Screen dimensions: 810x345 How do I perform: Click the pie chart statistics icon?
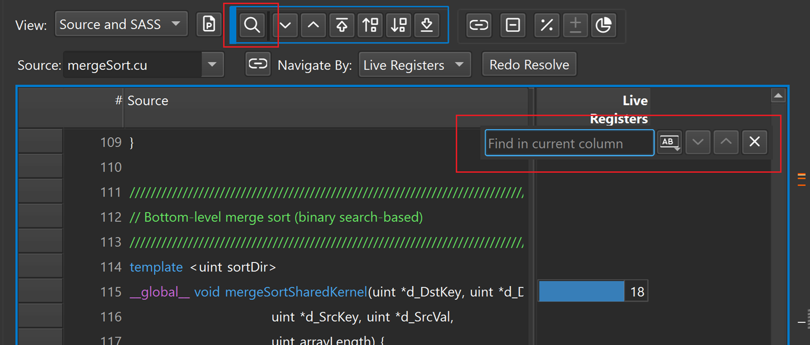pos(604,24)
